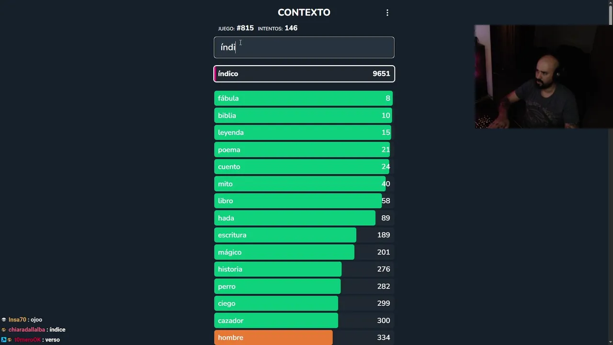Screen dimensions: 613x345
Task: Click the t0meroOK chat username
Action: point(27,340)
